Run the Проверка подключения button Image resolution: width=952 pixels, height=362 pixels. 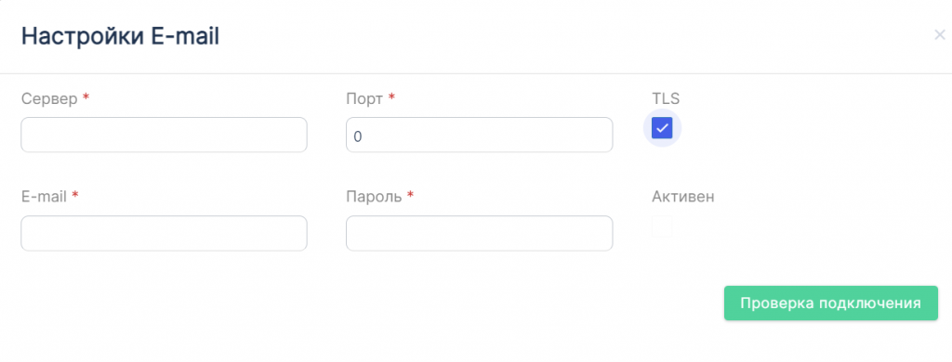tap(830, 304)
